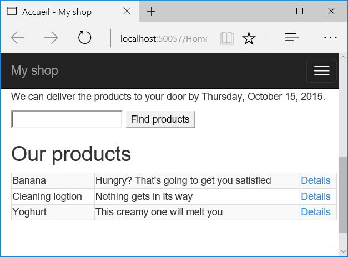Click the My shop brand link
Image resolution: width=348 pixels, height=257 pixels.
pyautogui.click(x=34, y=70)
